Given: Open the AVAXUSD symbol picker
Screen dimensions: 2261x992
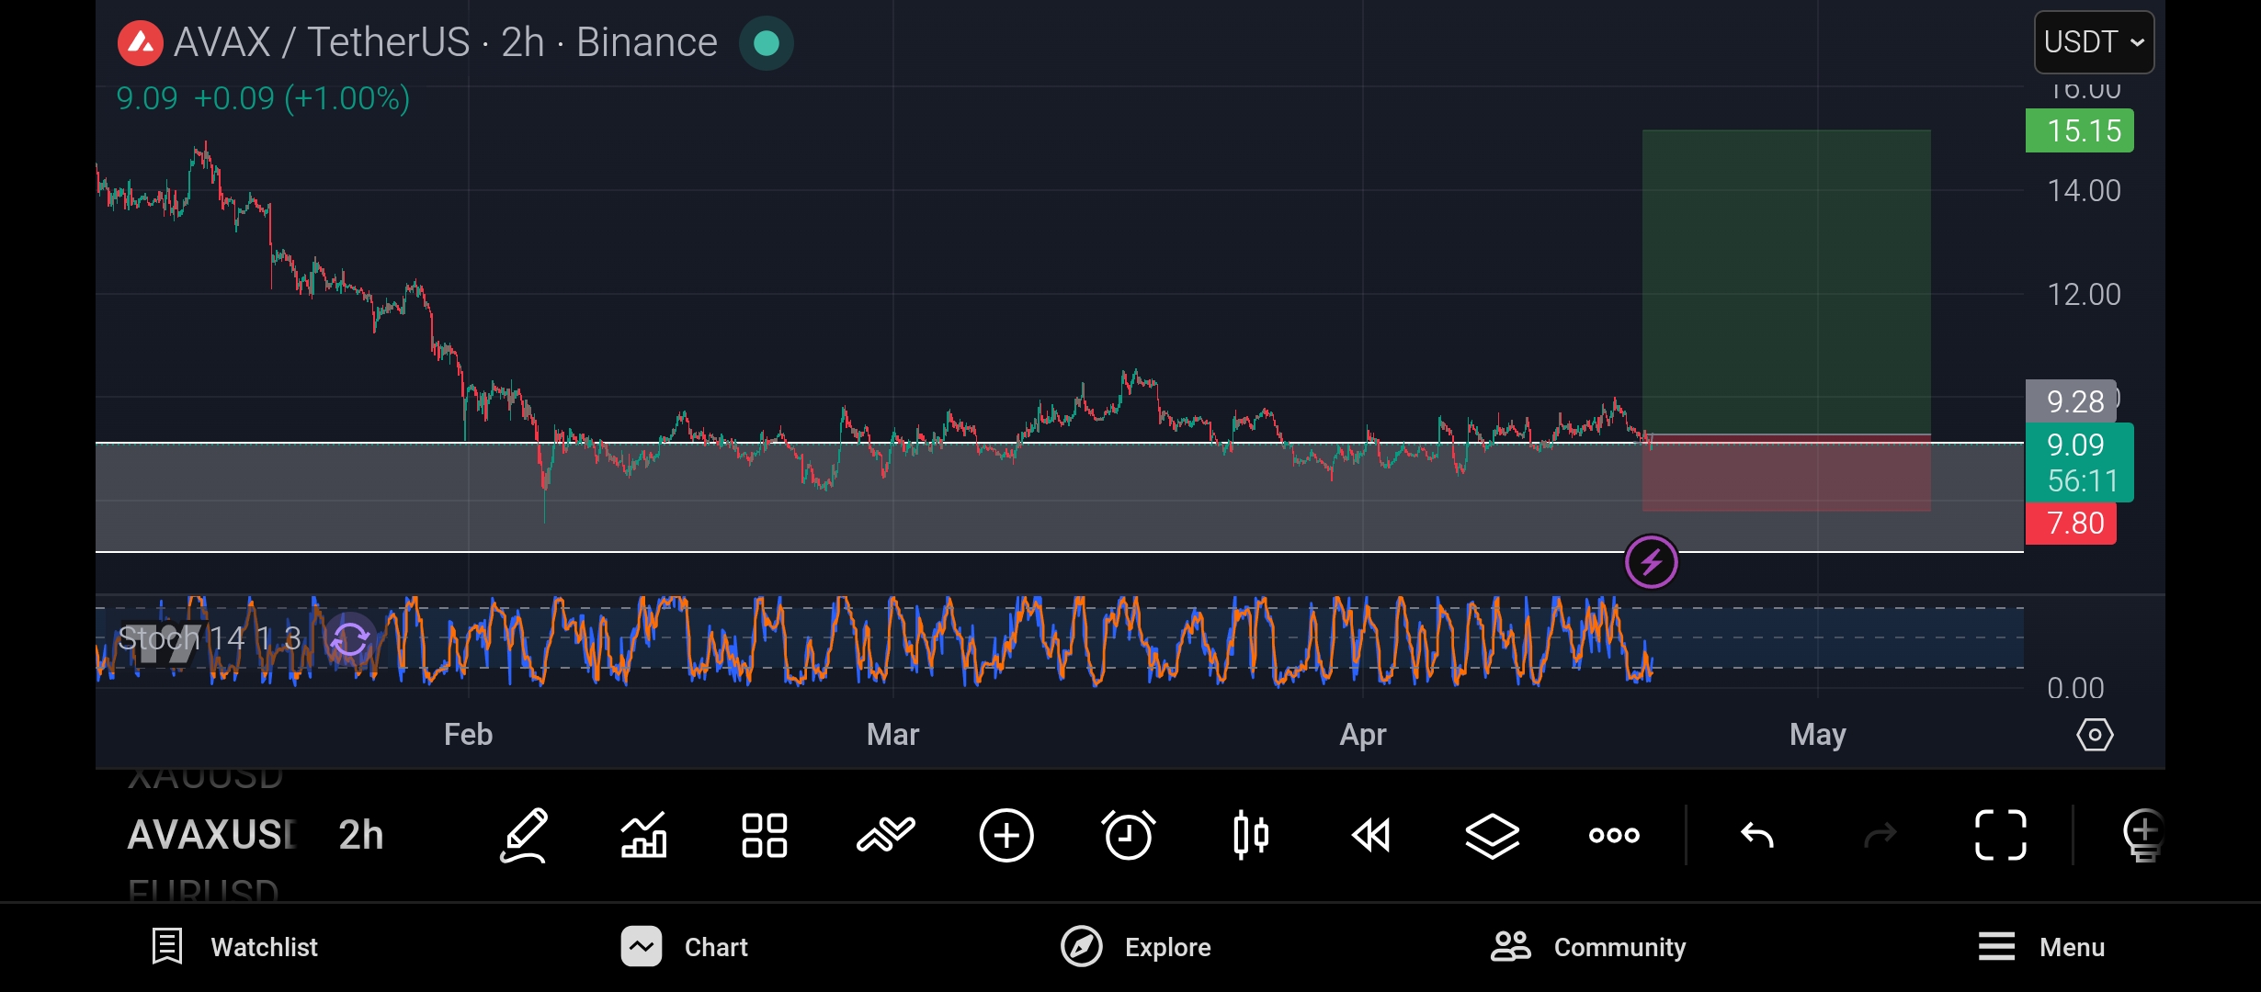Looking at the screenshot, I should pyautogui.click(x=211, y=835).
